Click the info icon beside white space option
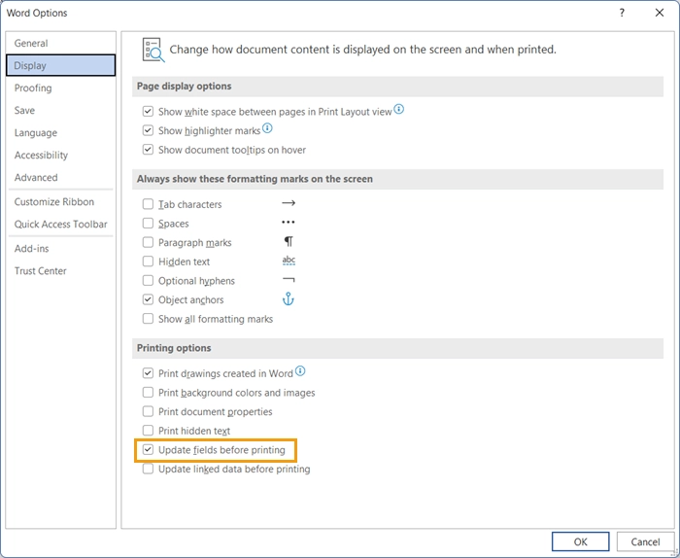This screenshot has height=558, width=680. click(x=399, y=109)
